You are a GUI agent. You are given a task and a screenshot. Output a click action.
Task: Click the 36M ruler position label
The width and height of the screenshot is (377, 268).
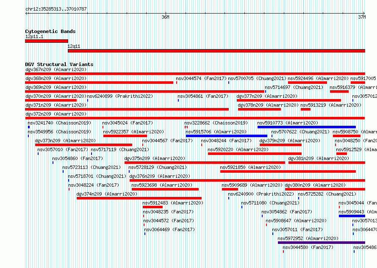coord(166,17)
